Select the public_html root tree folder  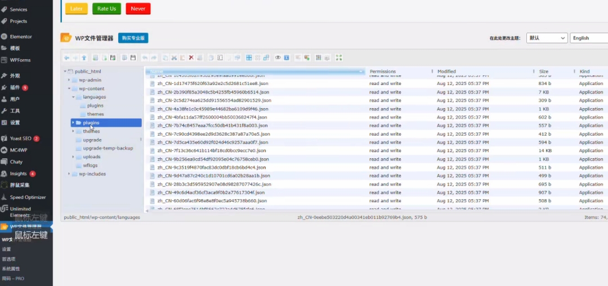pyautogui.click(x=88, y=71)
